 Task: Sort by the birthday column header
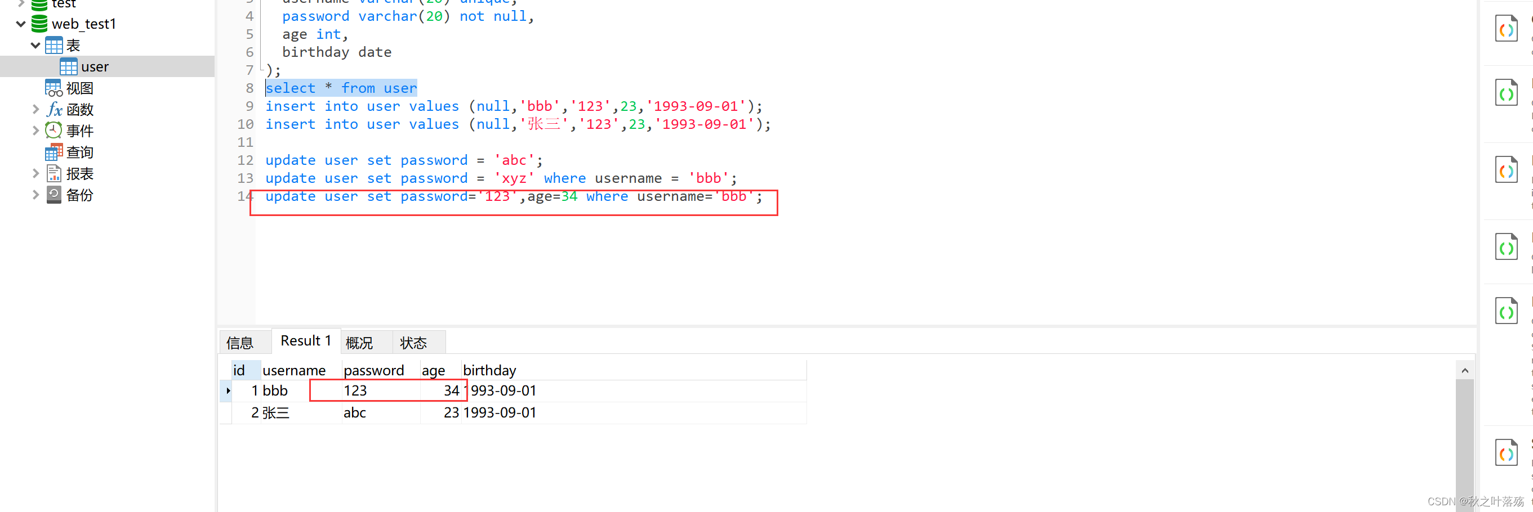(634, 370)
